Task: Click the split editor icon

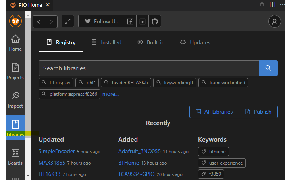Action: pyautogui.click(x=272, y=5)
